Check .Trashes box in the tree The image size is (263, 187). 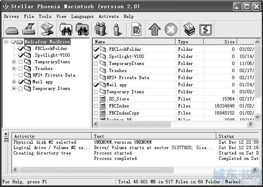point(20,69)
